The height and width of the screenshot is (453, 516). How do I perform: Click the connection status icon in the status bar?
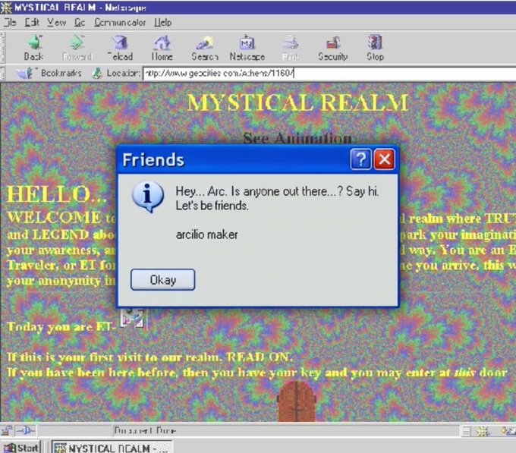(x=25, y=431)
